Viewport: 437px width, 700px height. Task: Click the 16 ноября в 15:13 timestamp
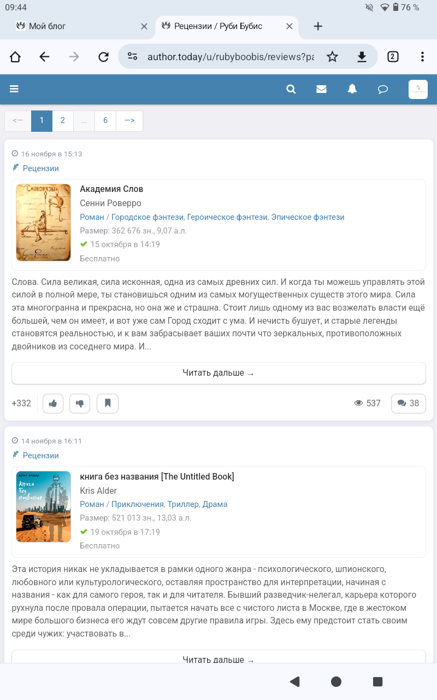[x=51, y=154]
